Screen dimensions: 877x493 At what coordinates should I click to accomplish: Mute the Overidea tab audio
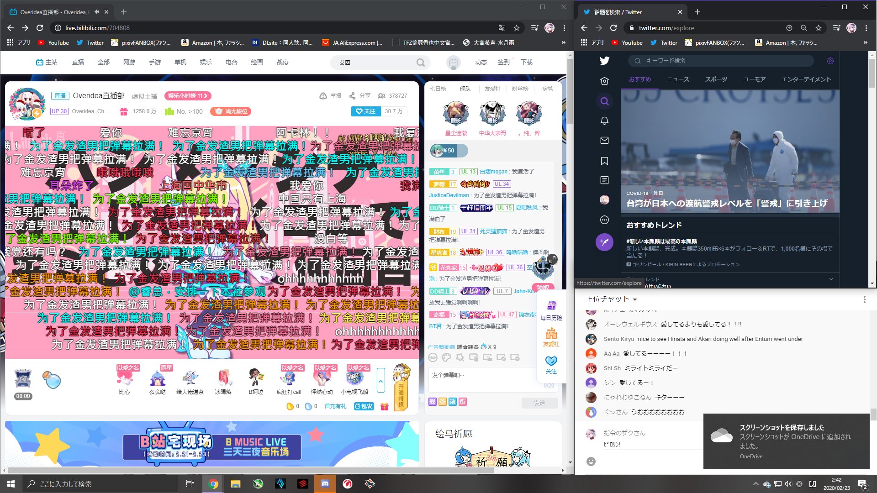tap(96, 12)
